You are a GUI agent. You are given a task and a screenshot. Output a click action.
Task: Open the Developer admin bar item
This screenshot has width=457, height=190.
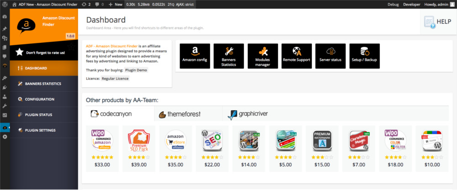pos(412,5)
